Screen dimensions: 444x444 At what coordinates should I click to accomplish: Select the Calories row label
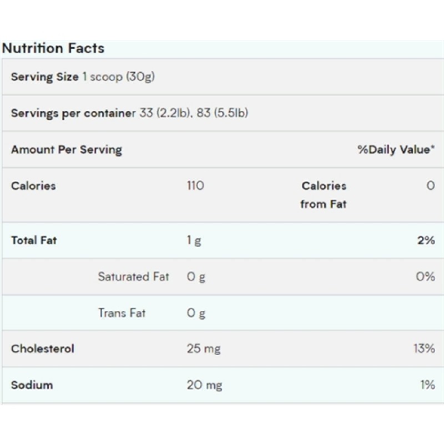(33, 186)
